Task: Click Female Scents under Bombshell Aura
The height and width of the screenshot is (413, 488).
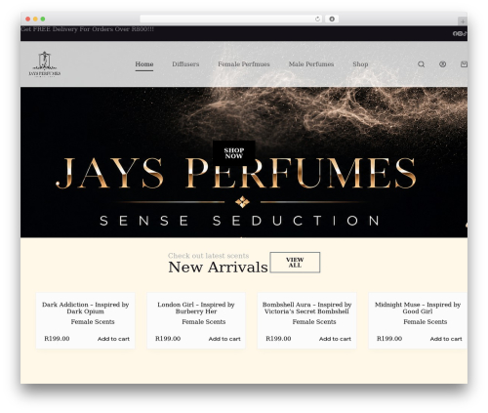Action: coord(314,321)
